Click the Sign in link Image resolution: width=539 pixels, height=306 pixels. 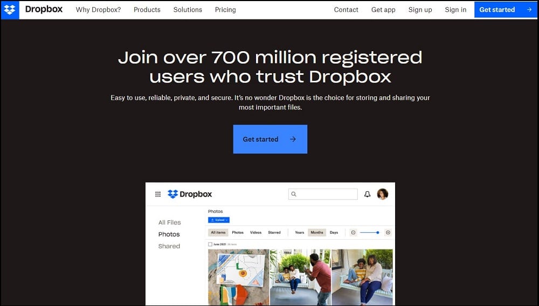(x=455, y=10)
